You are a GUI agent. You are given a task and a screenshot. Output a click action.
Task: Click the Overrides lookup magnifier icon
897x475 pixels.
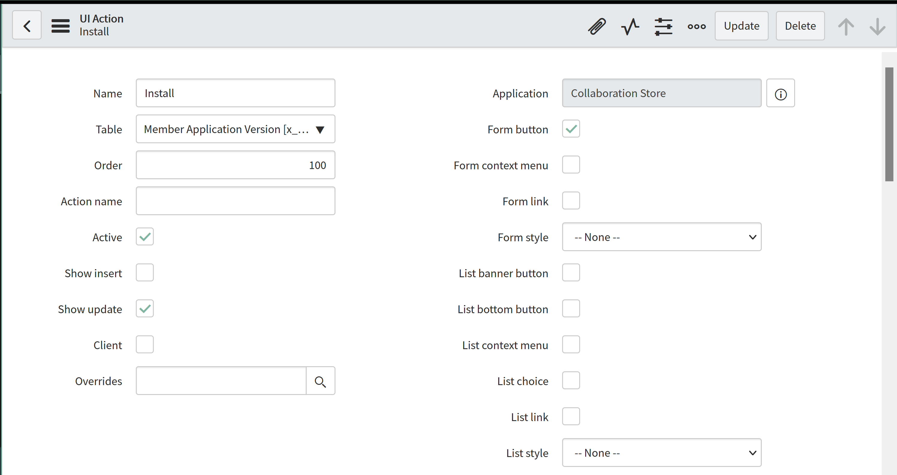pyautogui.click(x=320, y=381)
